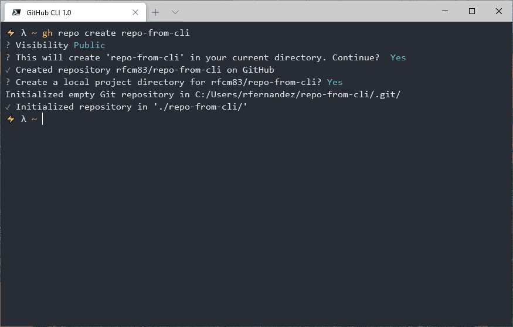Screen dimensions: 513x327
Task: Select the GitHub CLI 1.0 tab
Action: 75,12
